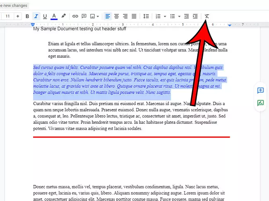Viewport: 269px width, 201px height.
Task: Expand the bulleted list options arrow
Action: [179, 17]
